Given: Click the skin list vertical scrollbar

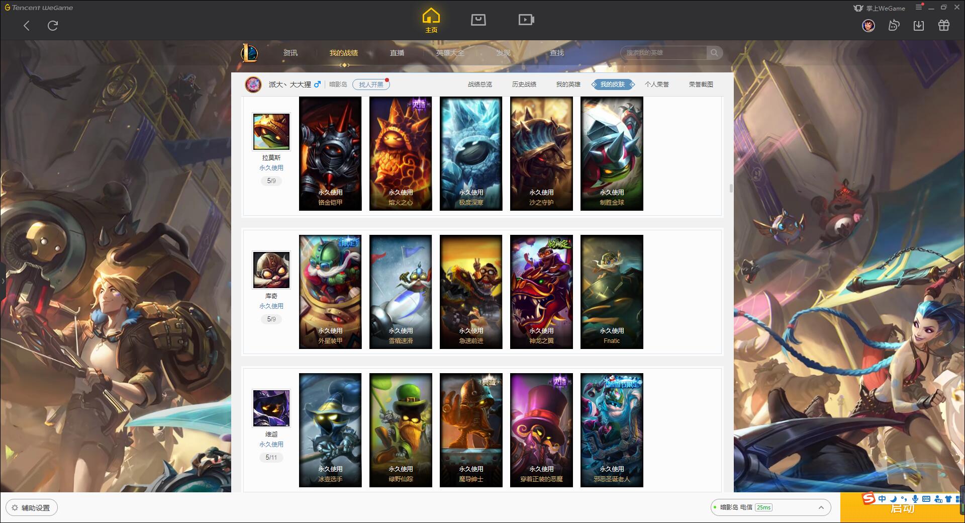Looking at the screenshot, I should pyautogui.click(x=731, y=188).
